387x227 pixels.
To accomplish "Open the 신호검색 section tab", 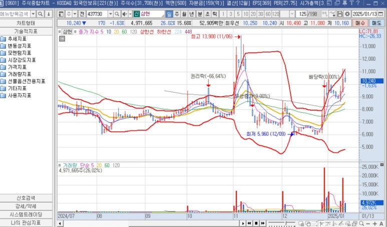I will (x=26, y=198).
